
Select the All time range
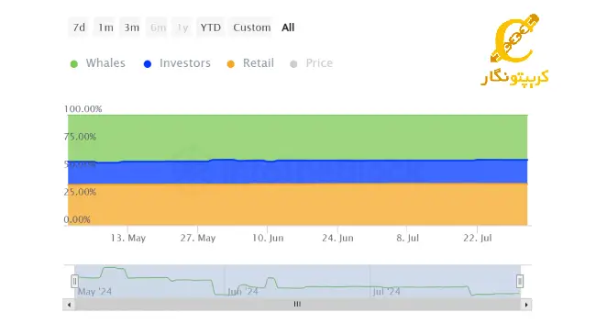[x=288, y=28]
